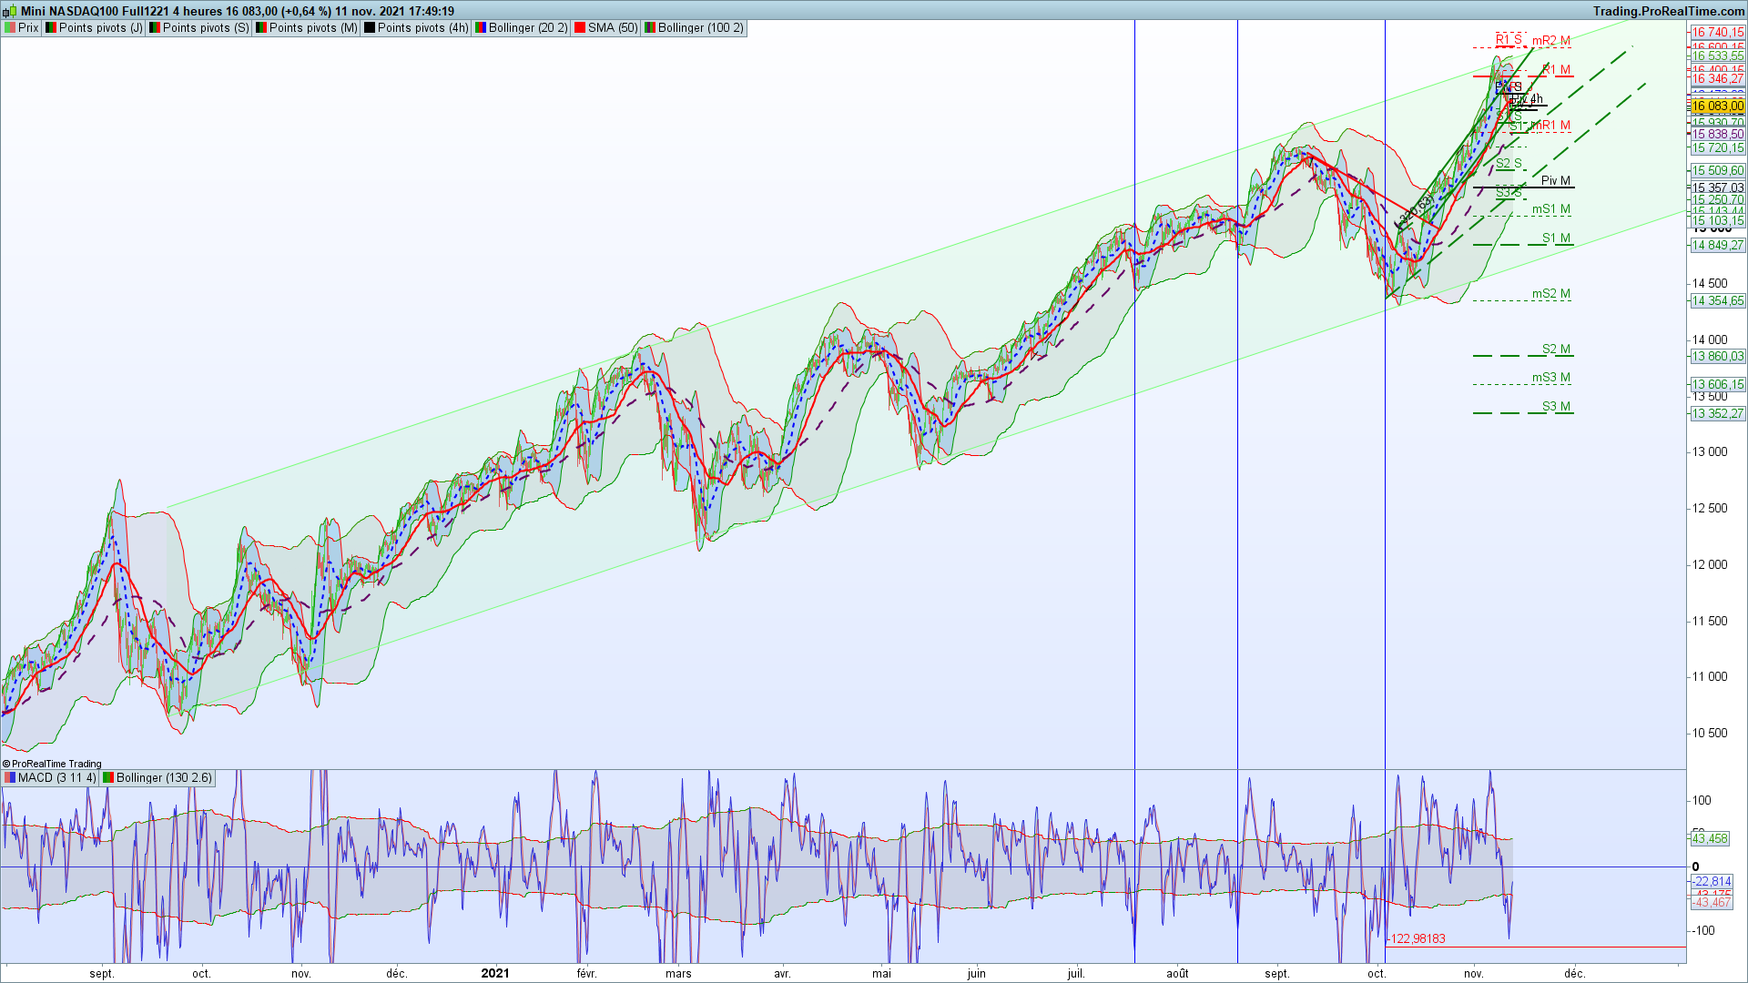The image size is (1748, 983).
Task: Open the Bollinger (100 2) indicator label
Action: coord(700,28)
